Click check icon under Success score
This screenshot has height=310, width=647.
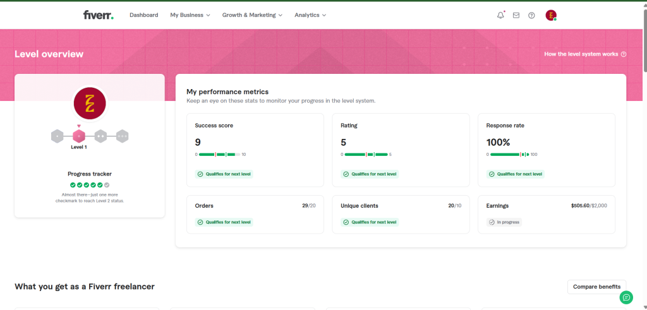200,174
